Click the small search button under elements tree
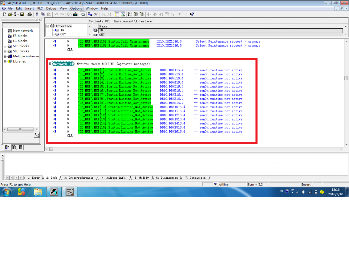The height and width of the screenshot is (256, 349). coord(37,135)
